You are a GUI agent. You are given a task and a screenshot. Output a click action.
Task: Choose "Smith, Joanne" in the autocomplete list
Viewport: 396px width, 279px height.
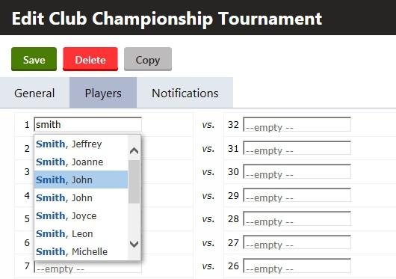(x=81, y=162)
